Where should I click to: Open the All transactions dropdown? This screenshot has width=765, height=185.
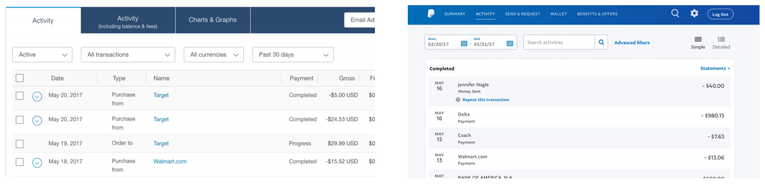tap(128, 55)
